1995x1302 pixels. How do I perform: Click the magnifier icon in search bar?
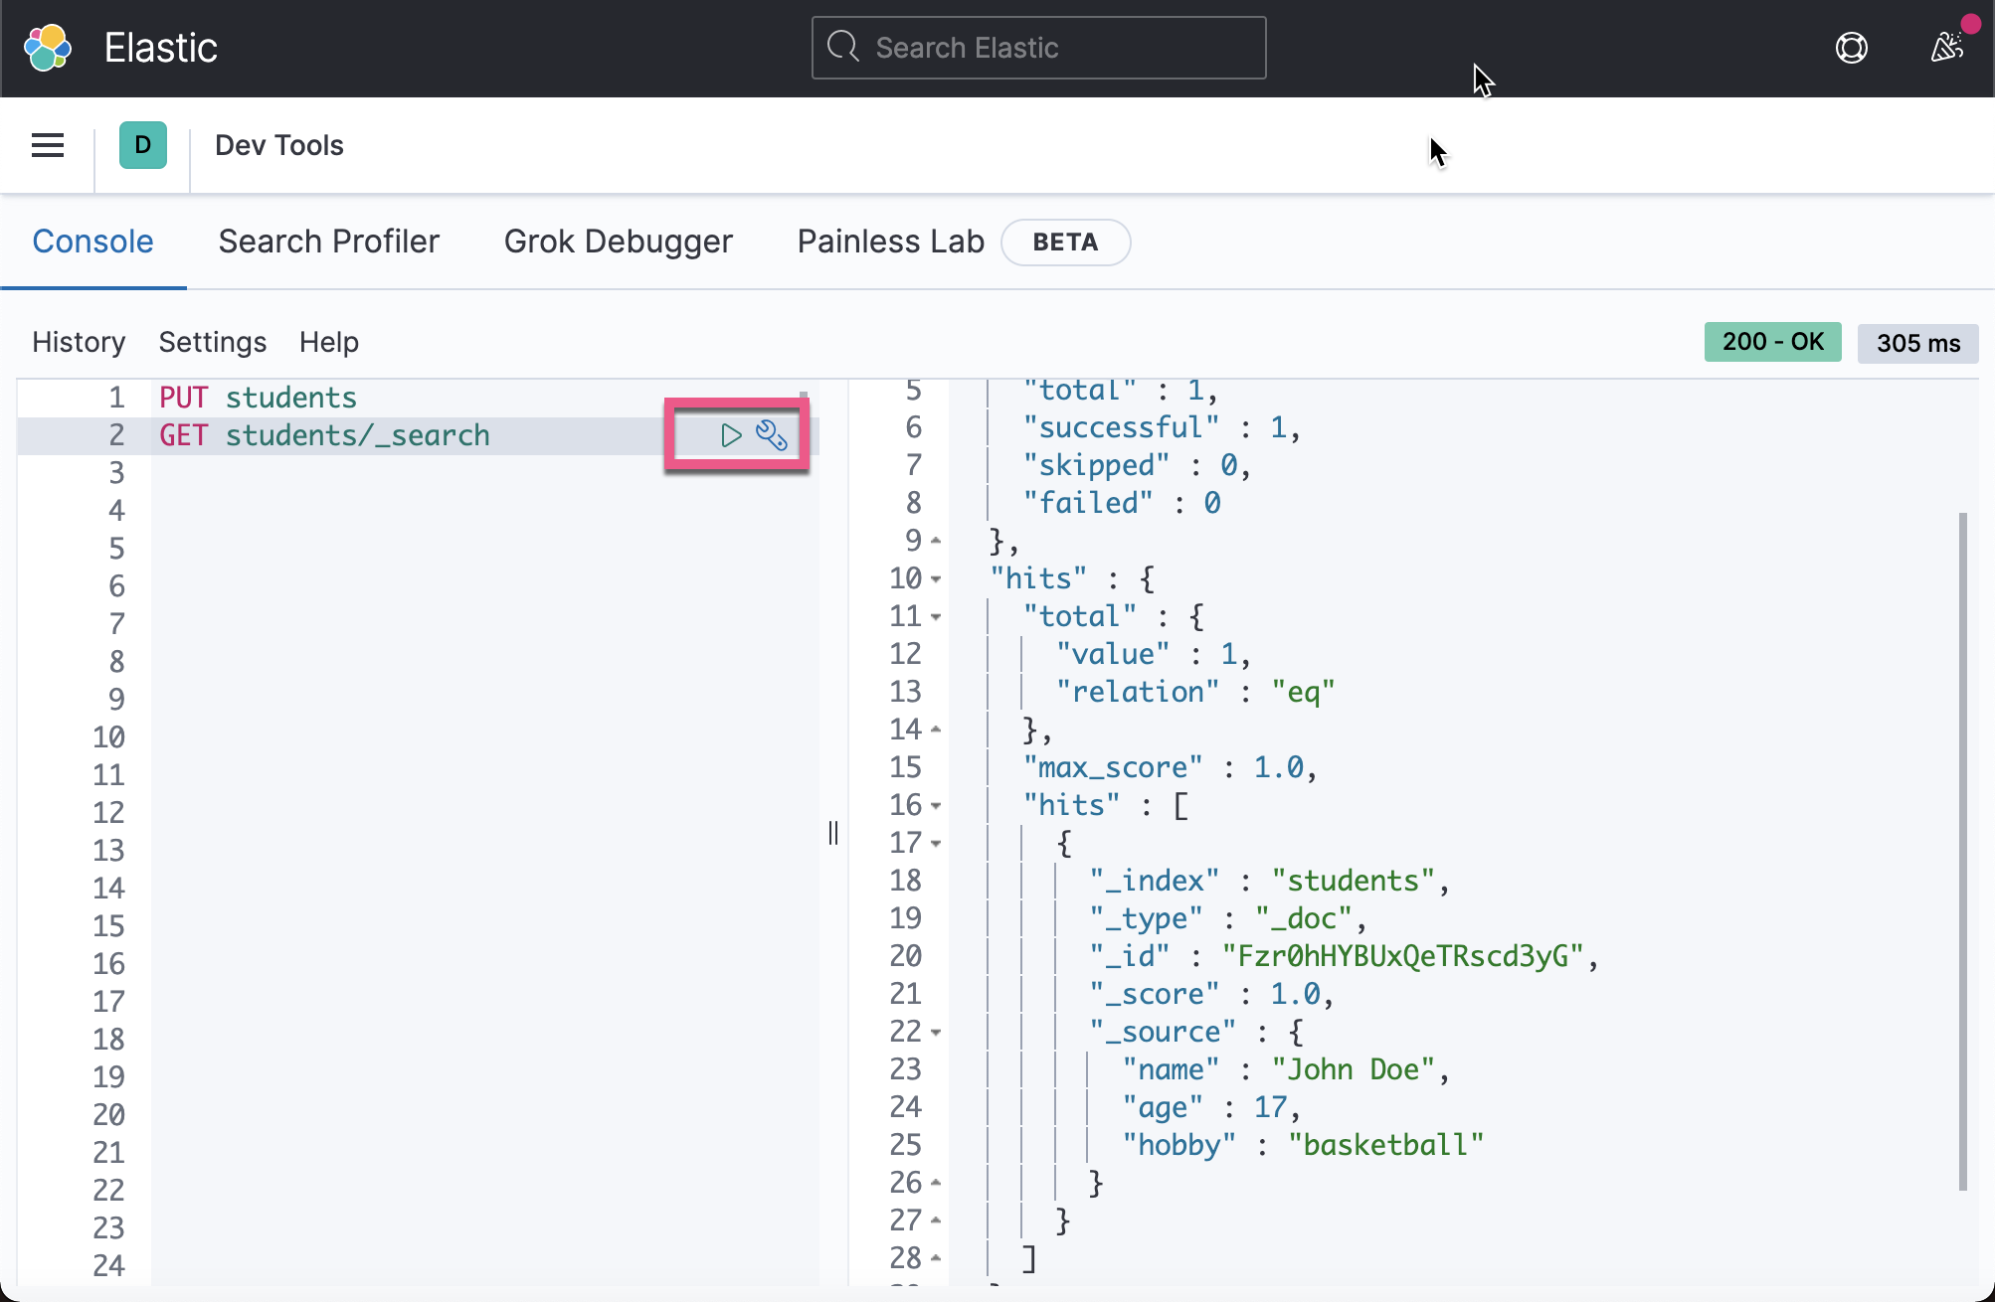coord(843,47)
